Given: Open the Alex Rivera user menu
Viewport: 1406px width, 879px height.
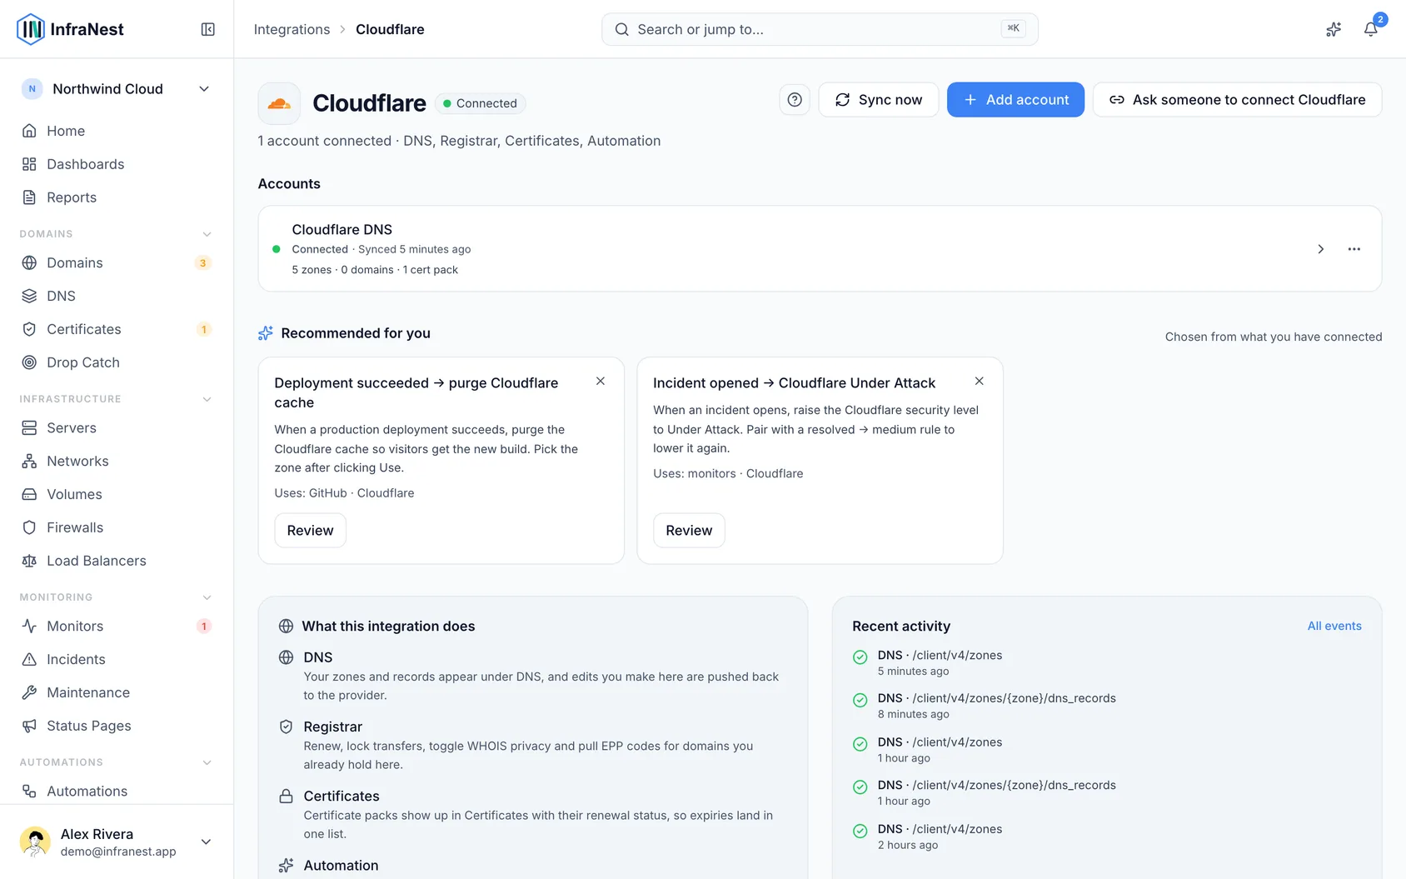Looking at the screenshot, I should pos(117,842).
